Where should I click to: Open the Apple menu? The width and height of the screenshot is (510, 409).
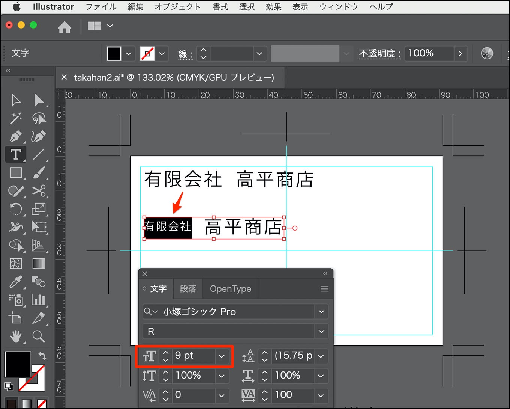(17, 6)
